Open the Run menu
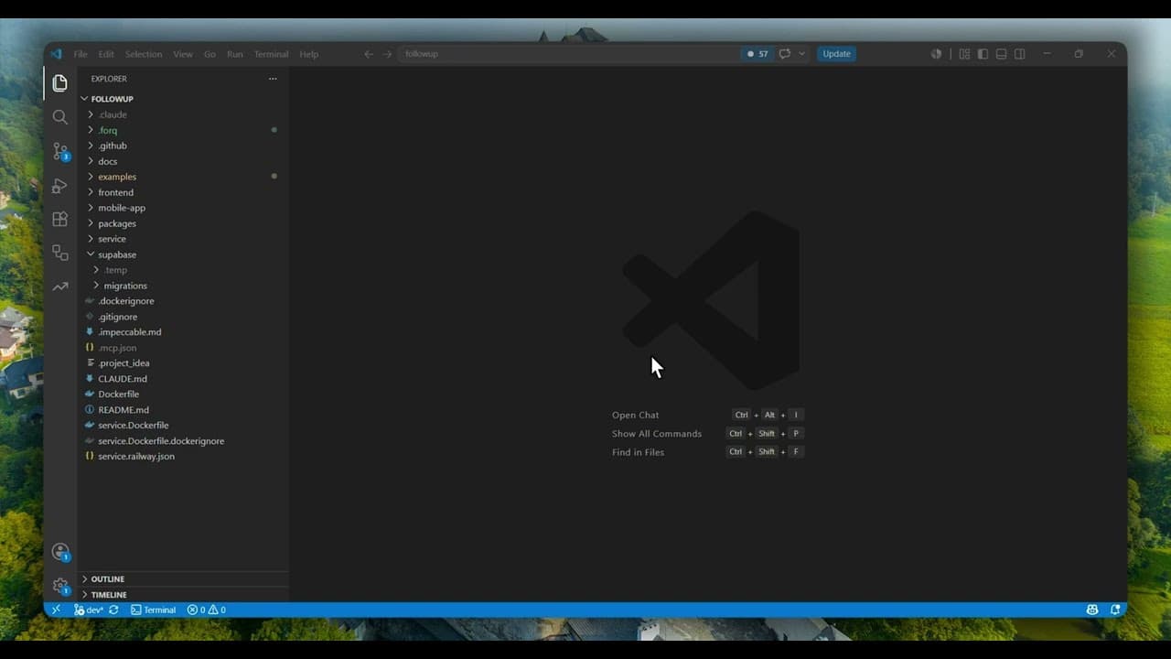 click(235, 54)
